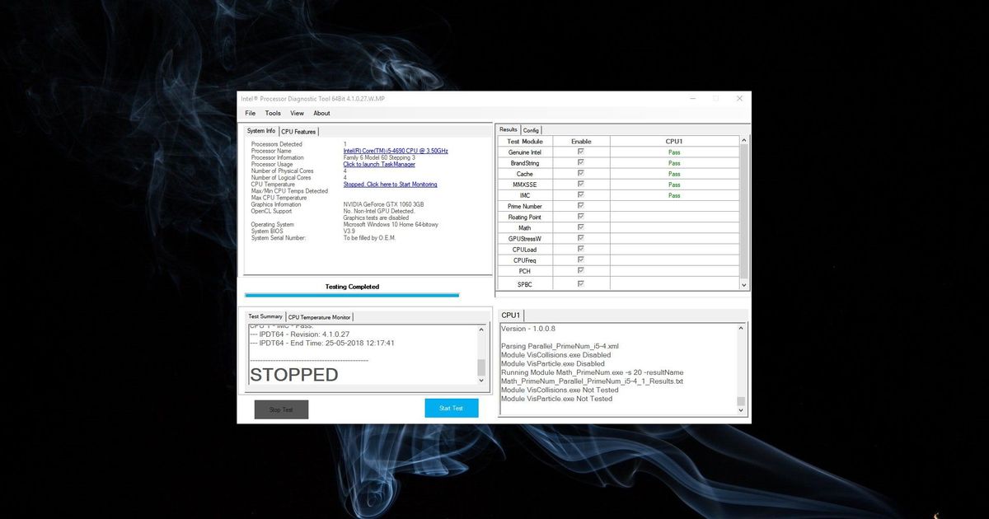This screenshot has width=989, height=519.
Task: Toggle the Prime Number enable checkbox
Action: (x=581, y=206)
